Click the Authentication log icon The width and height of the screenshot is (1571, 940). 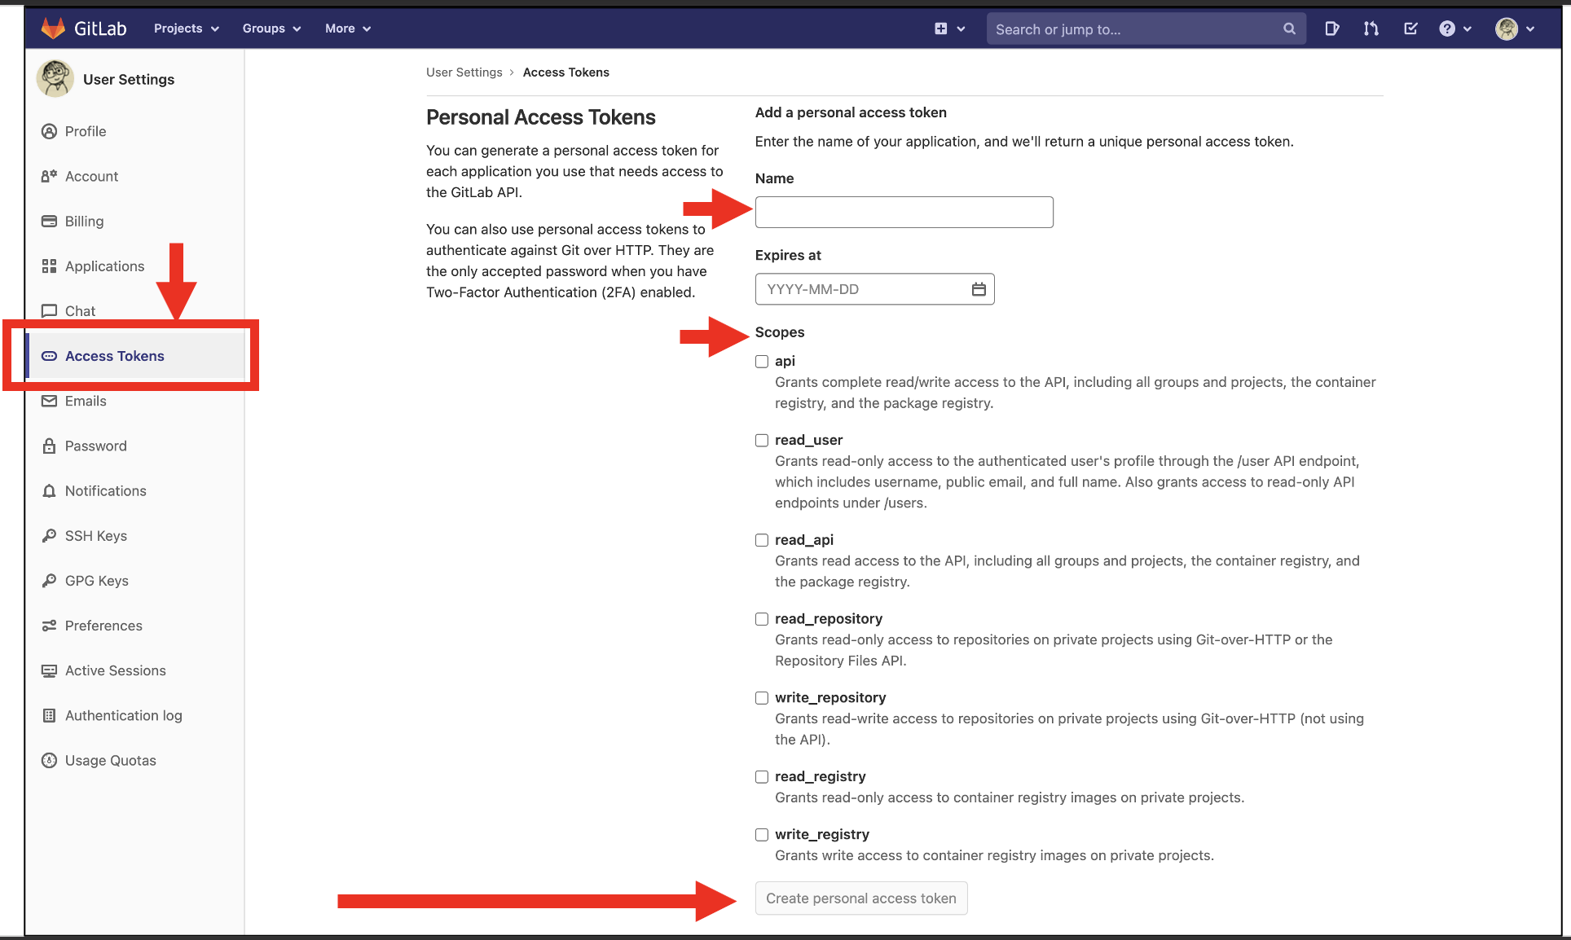(49, 715)
